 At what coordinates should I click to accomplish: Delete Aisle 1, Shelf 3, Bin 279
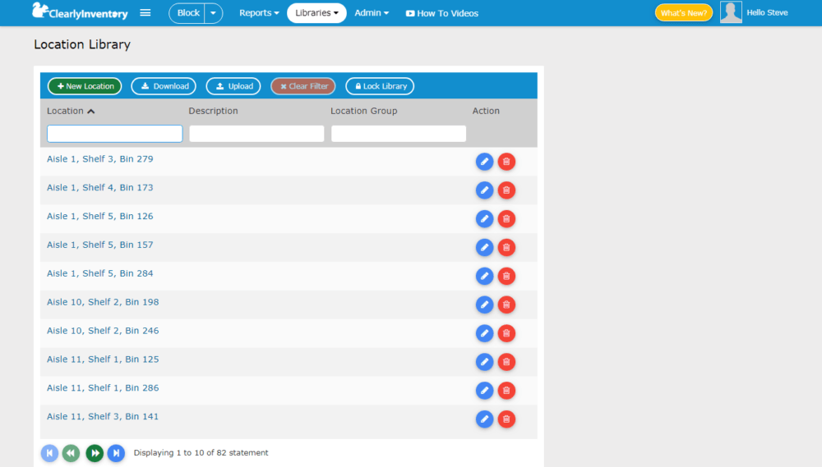[x=506, y=162]
